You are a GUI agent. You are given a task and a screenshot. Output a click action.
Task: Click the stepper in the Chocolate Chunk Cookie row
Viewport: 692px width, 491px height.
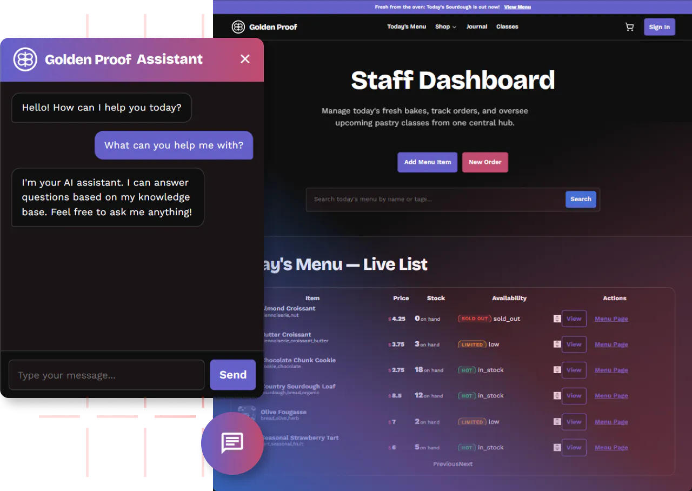point(557,370)
